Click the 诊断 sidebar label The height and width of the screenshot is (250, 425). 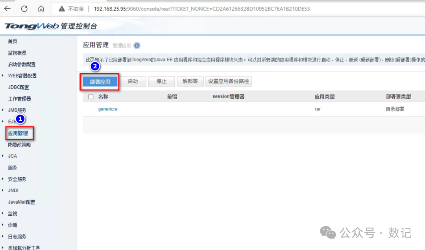coord(13,225)
